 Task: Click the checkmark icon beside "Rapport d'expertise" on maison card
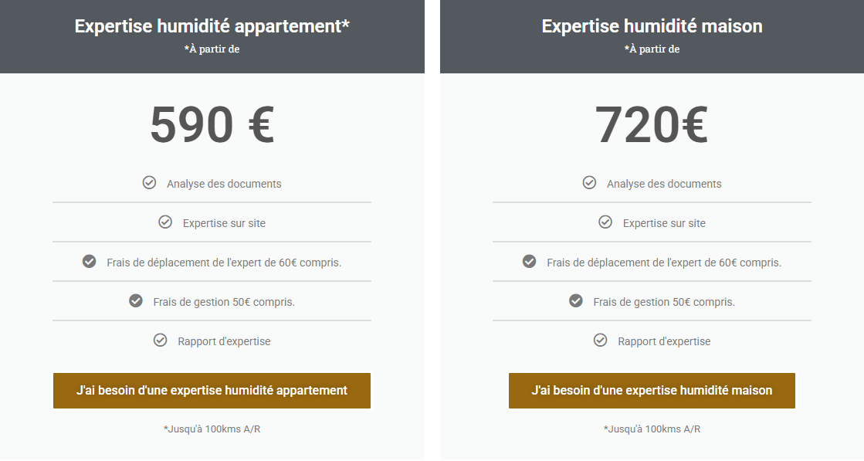point(601,340)
